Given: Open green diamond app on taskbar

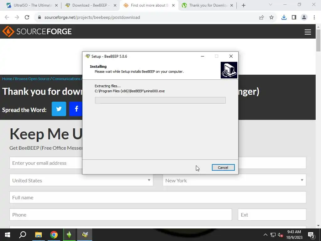Looking at the screenshot, I should [69, 235].
